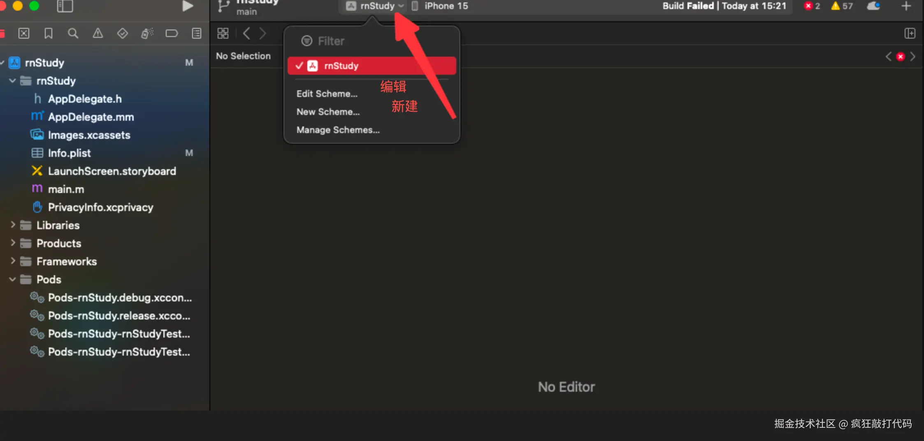
Task: Open the test navigator diamond icon
Action: [x=122, y=33]
